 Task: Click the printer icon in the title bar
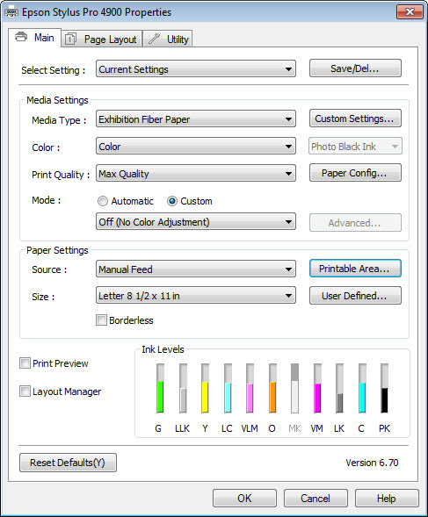click(11, 12)
